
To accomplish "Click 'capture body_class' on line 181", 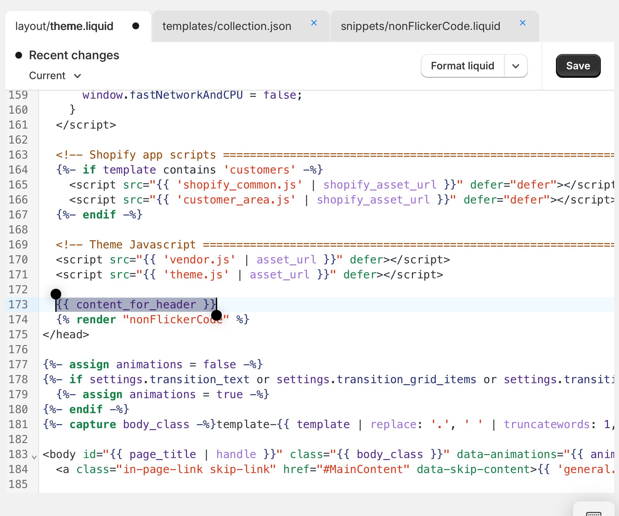I will tap(129, 424).
